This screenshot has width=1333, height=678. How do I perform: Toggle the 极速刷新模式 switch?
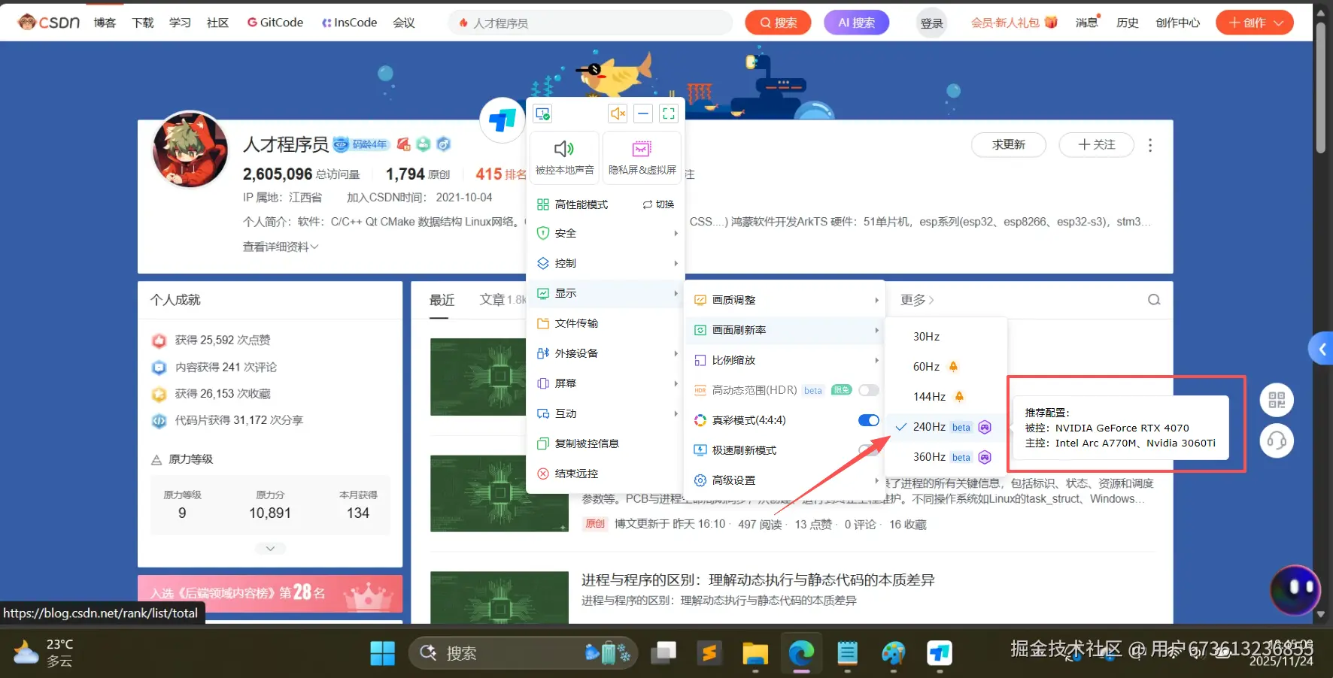point(868,450)
